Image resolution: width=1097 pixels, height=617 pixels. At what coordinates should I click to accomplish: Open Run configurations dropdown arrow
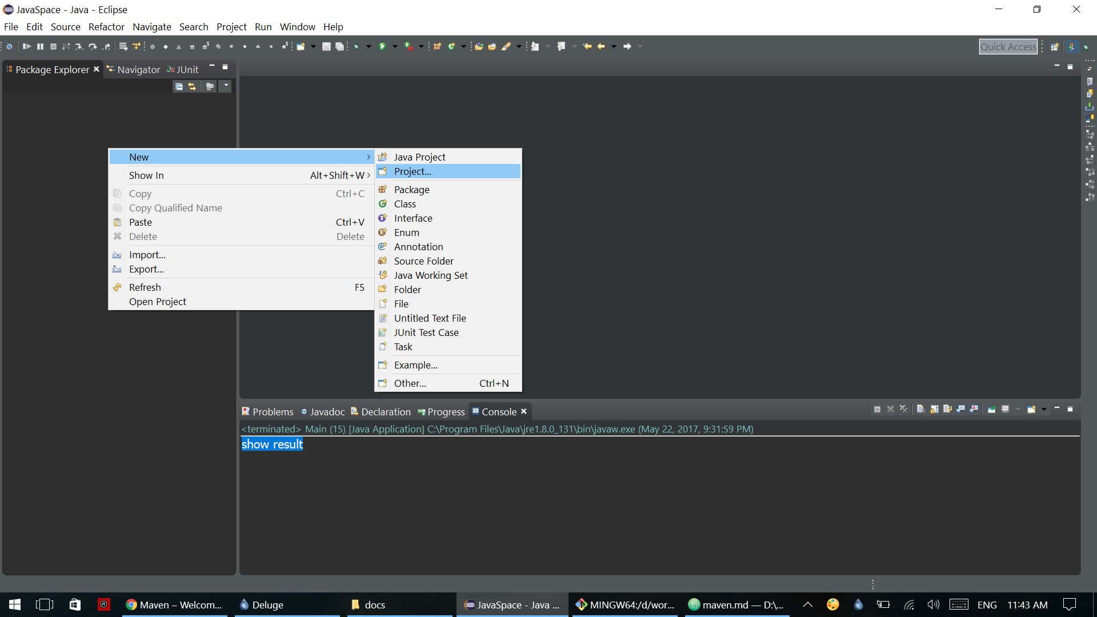[x=395, y=46]
